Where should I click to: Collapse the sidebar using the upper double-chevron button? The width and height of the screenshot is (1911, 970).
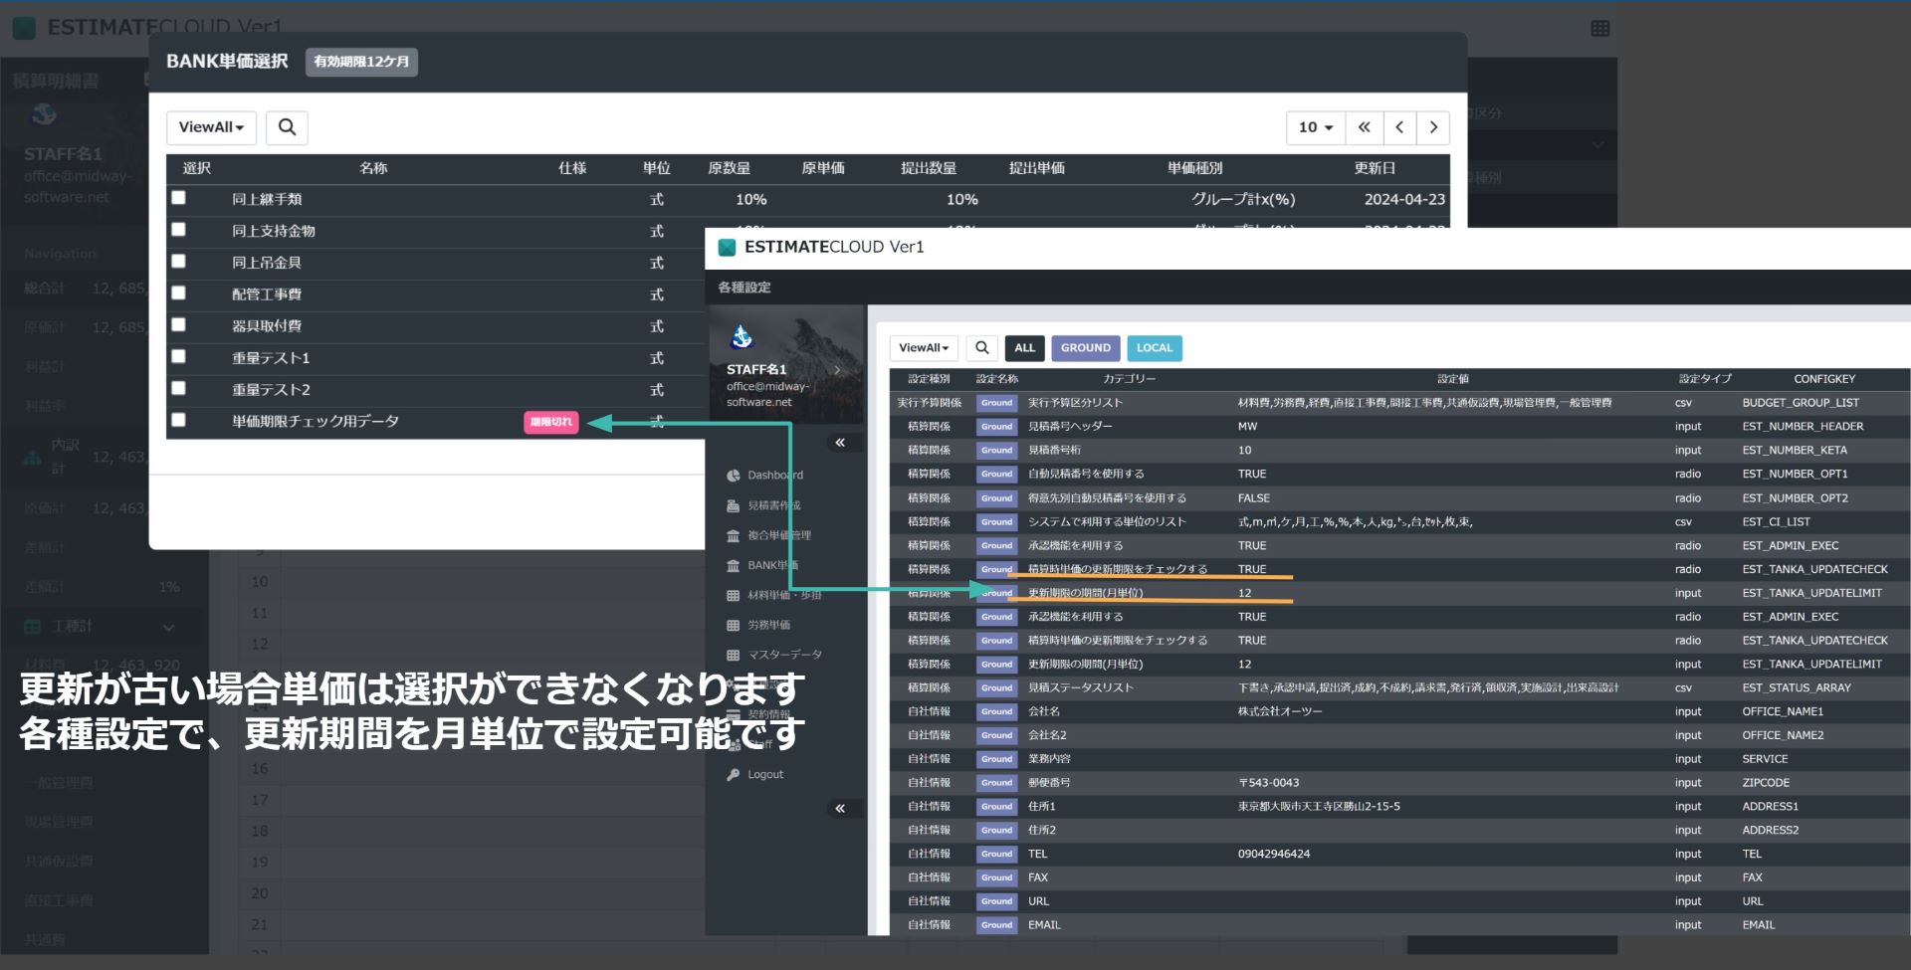[840, 443]
